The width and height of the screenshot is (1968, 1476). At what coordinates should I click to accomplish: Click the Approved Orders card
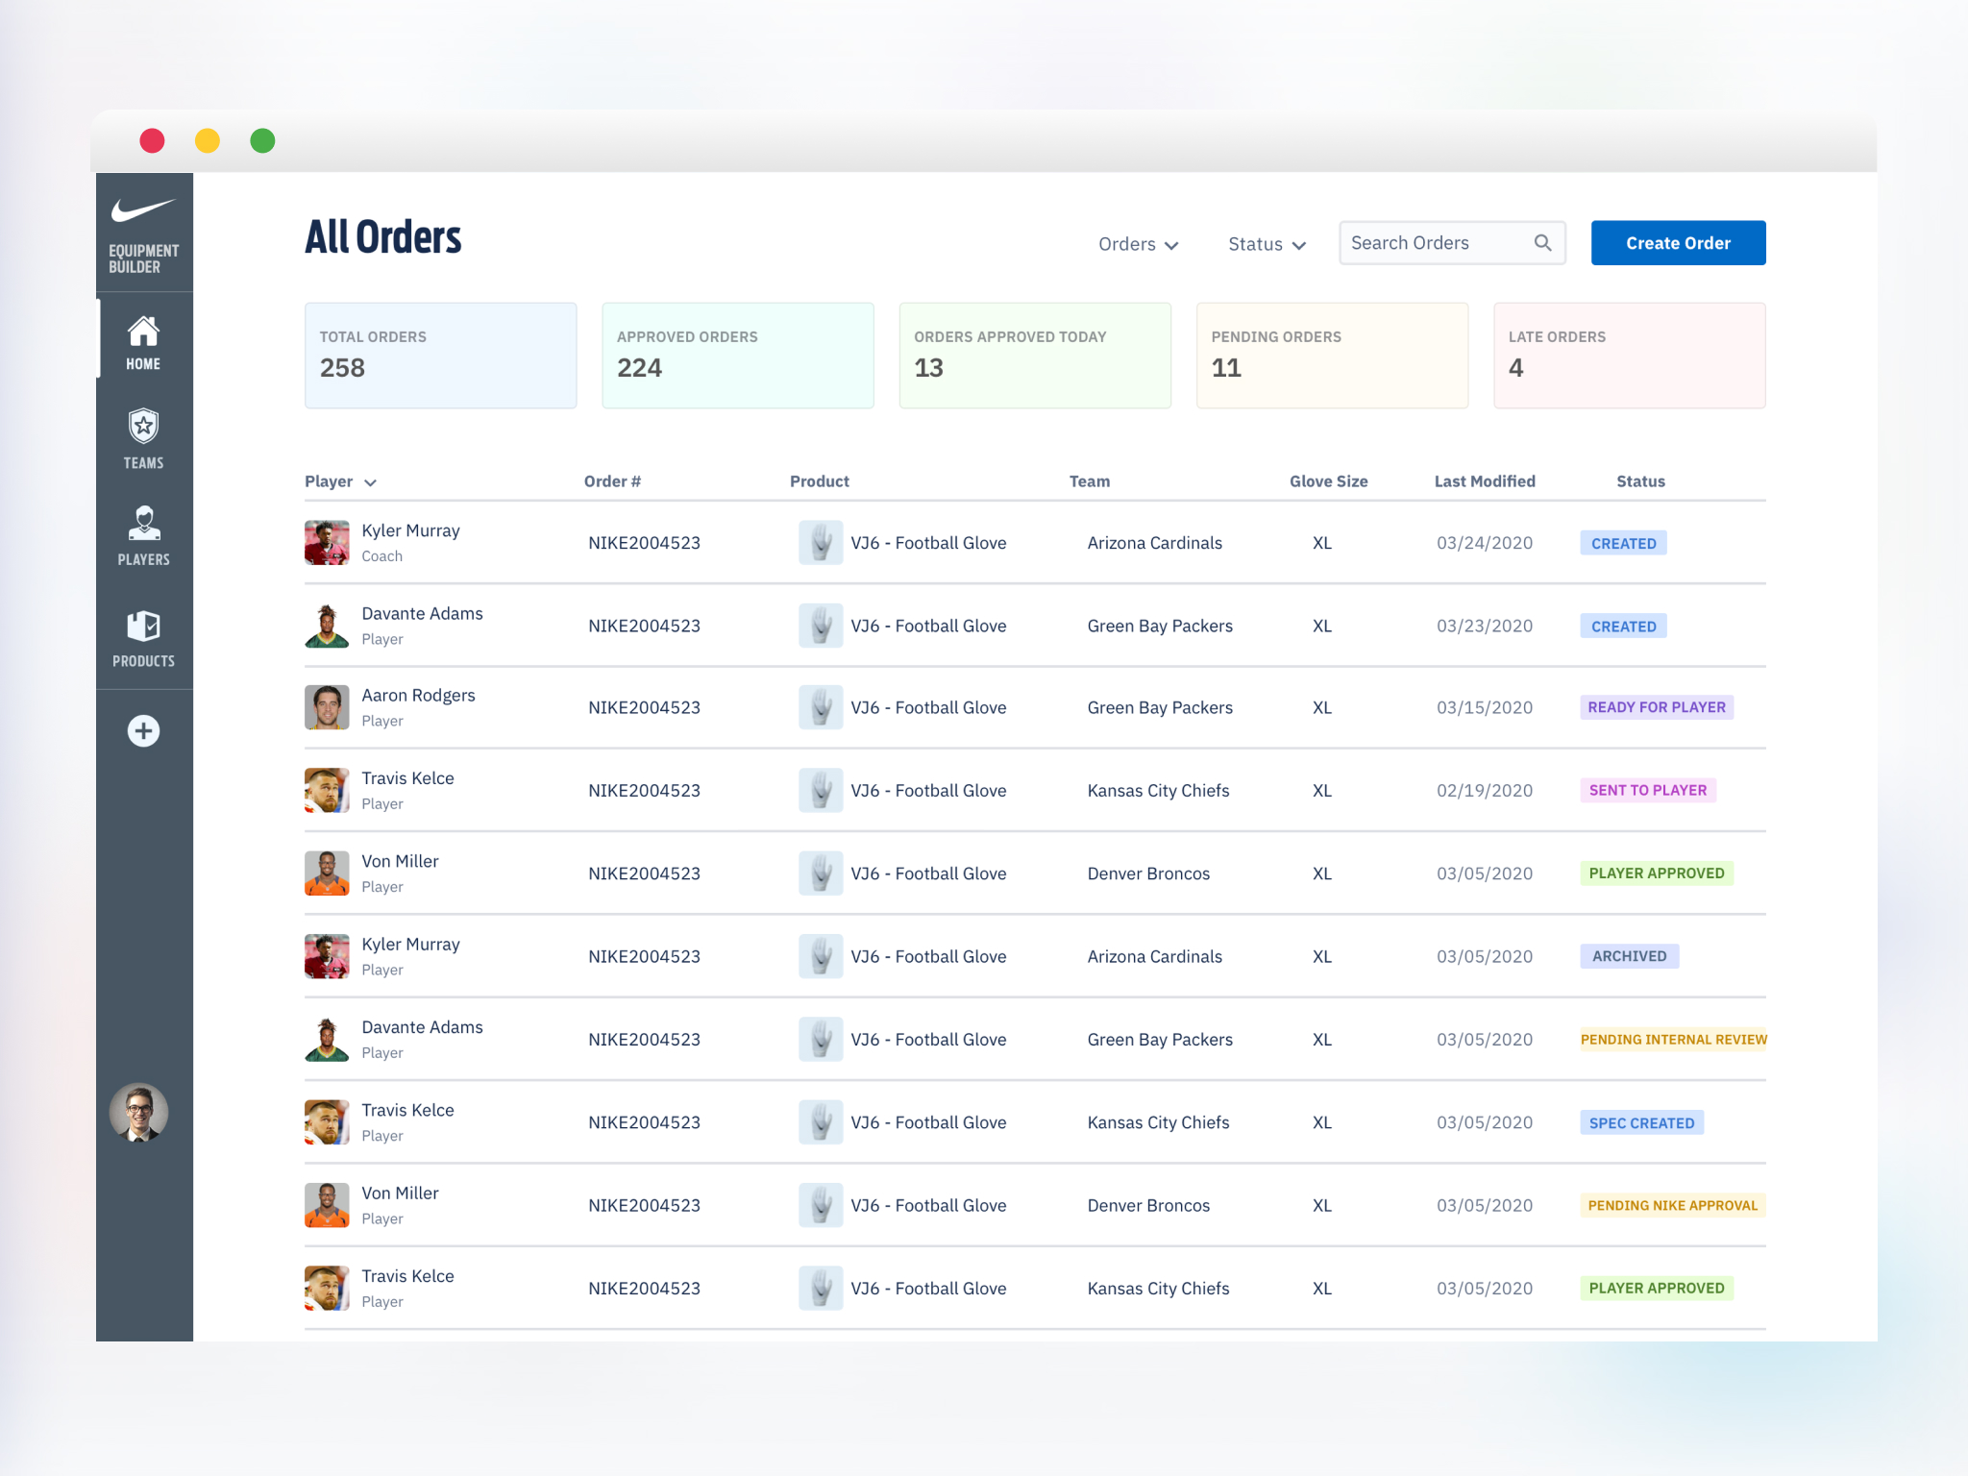click(x=738, y=356)
